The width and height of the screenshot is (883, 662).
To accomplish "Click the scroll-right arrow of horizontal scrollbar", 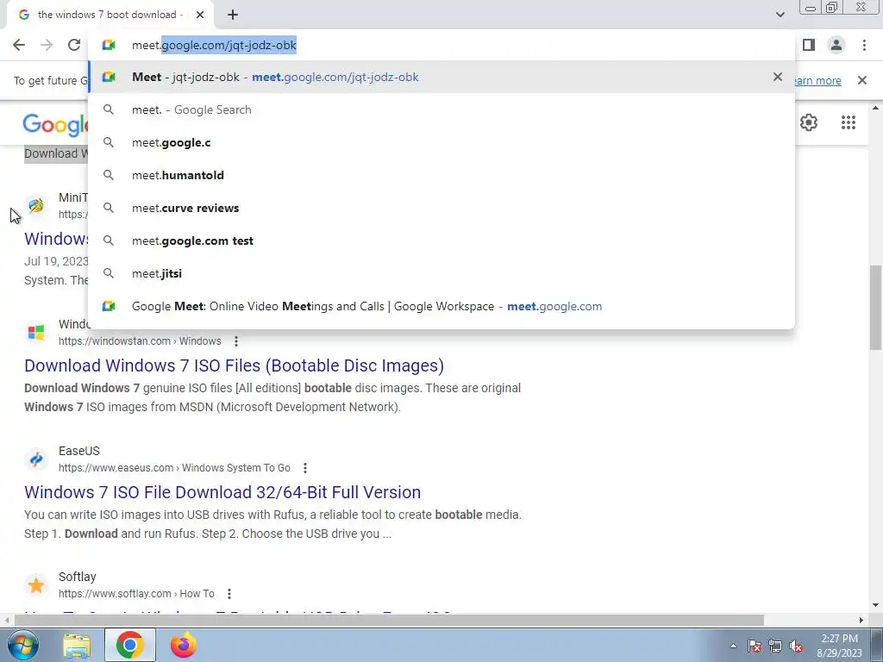I will click(861, 621).
